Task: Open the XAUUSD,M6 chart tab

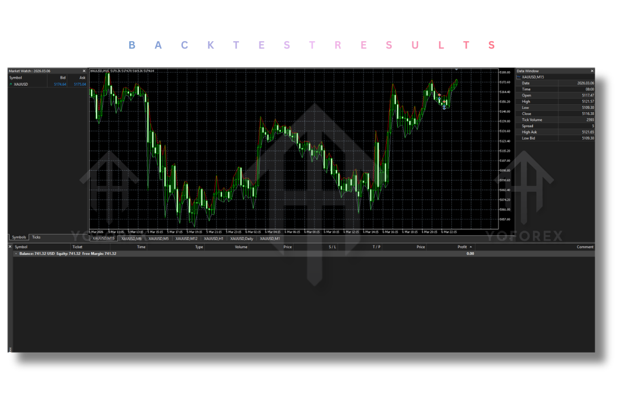Action: [x=131, y=239]
